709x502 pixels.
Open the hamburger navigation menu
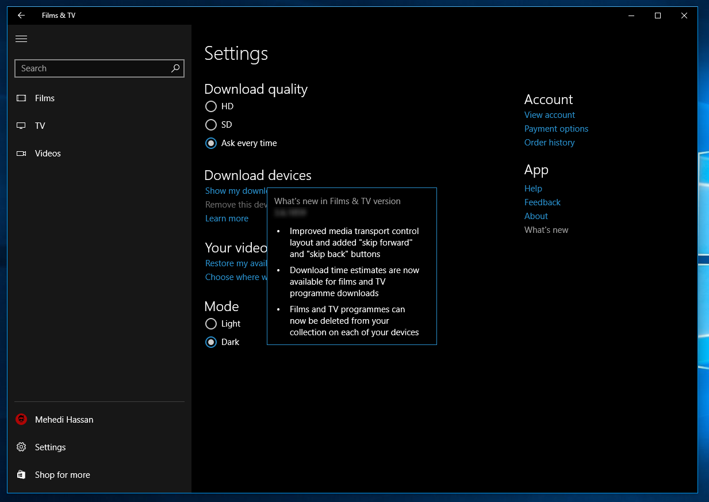21,39
